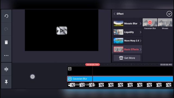Click the FX hexagon icon on layer
Viewport: 174px width, 98px height.
[x=70, y=79]
